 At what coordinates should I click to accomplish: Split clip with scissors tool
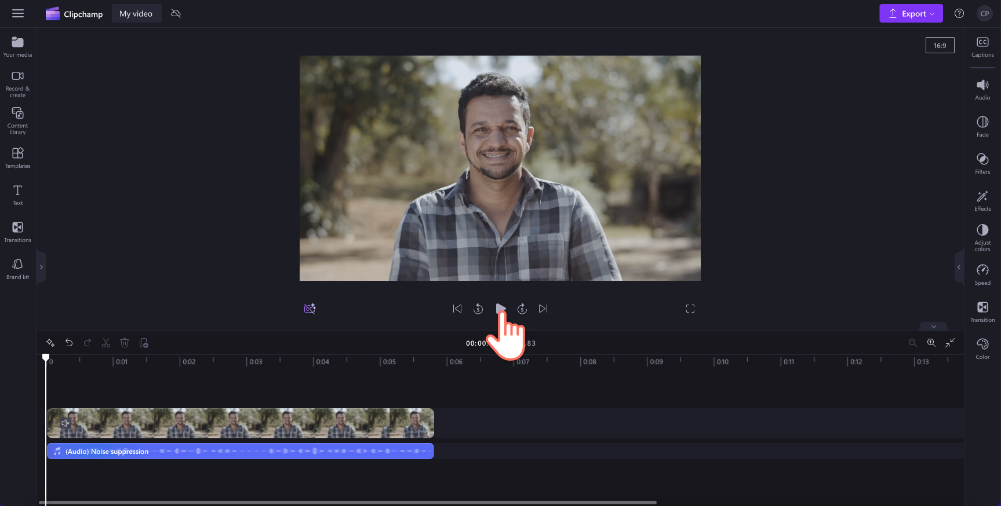coord(106,343)
